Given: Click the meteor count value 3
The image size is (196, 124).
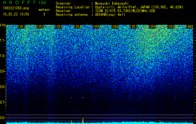Looking at the screenshot, I should (x=44, y=14).
